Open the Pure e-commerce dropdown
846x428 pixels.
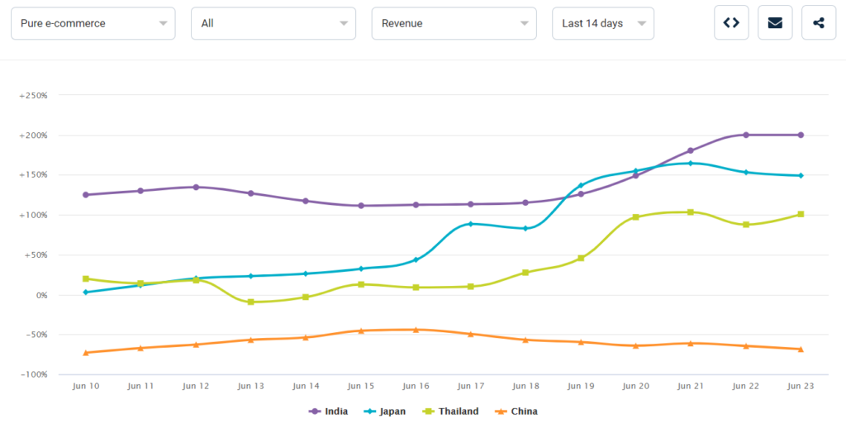tap(93, 23)
